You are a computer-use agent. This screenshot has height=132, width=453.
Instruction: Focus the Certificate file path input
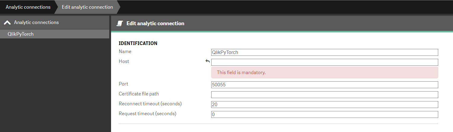pyautogui.click(x=324, y=94)
